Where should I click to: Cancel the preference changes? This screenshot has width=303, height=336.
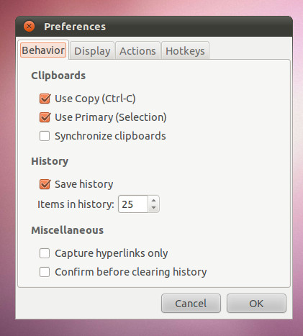point(191,304)
